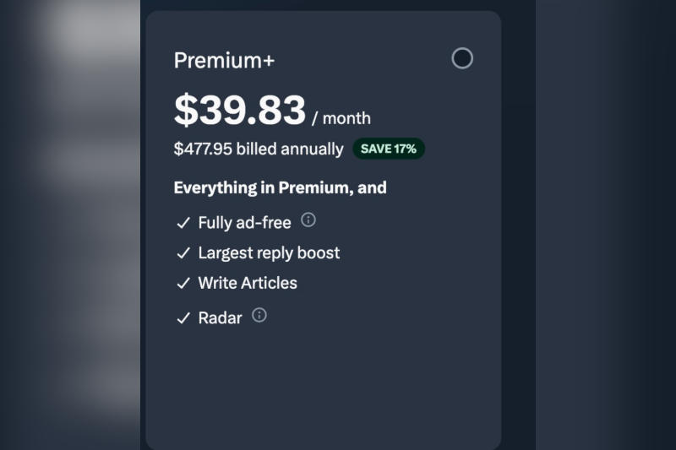Click checkmark before Write Articles
The image size is (676, 450).
183,284
